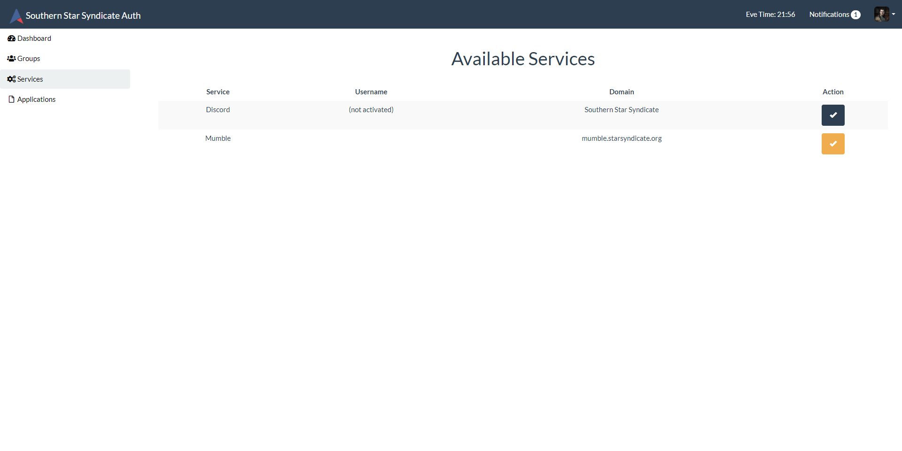This screenshot has height=451, width=902.
Task: Expand the user dropdown caret
Action: 894,14
